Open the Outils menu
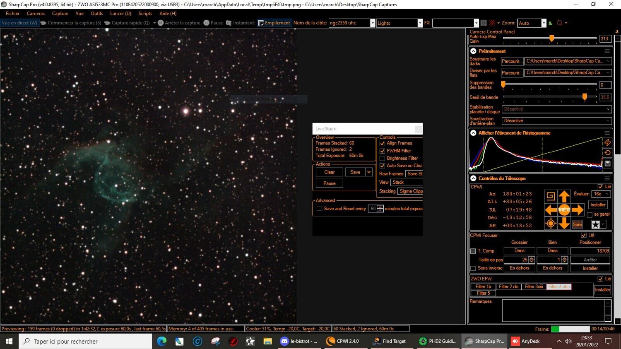621x349 pixels. (96, 13)
